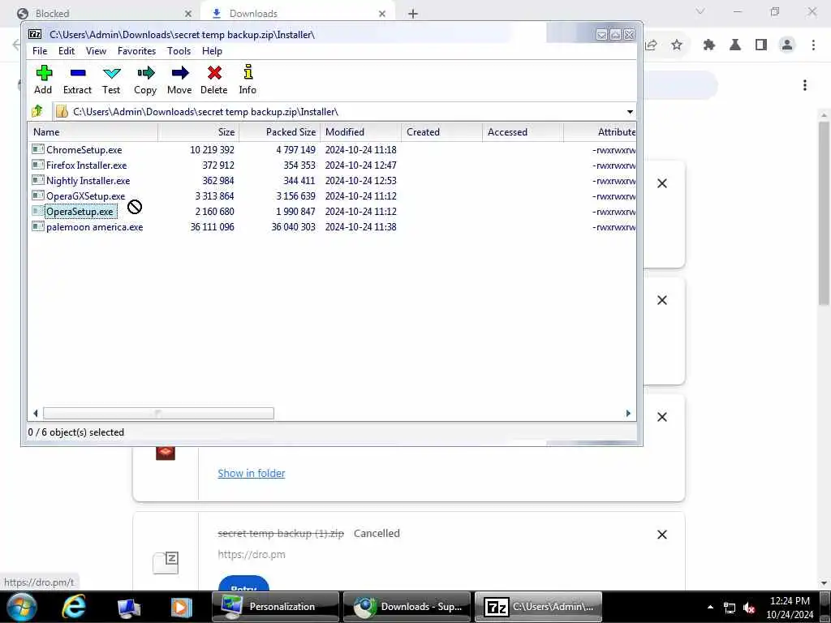Screen dimensions: 831x623
Task: Go up one folder level icon
Action: [x=37, y=111]
